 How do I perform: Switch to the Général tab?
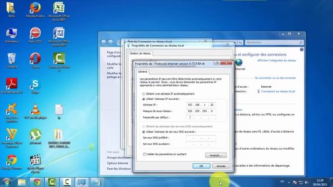click(142, 72)
